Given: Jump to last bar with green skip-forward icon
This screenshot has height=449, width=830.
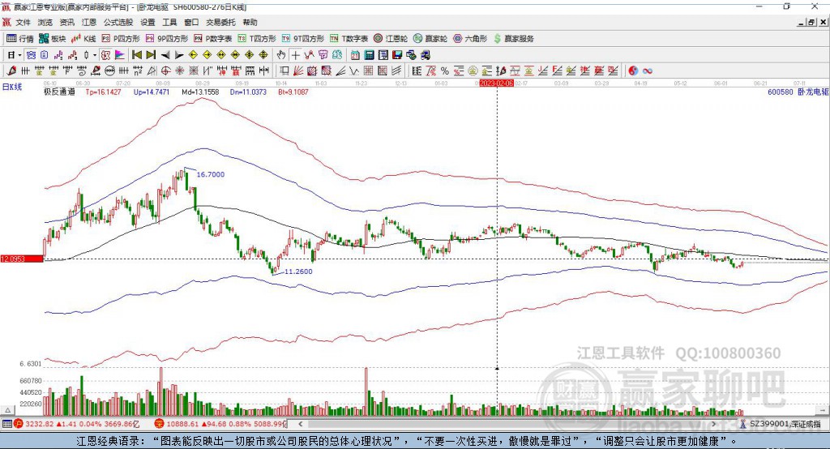Looking at the screenshot, I should [x=151, y=55].
